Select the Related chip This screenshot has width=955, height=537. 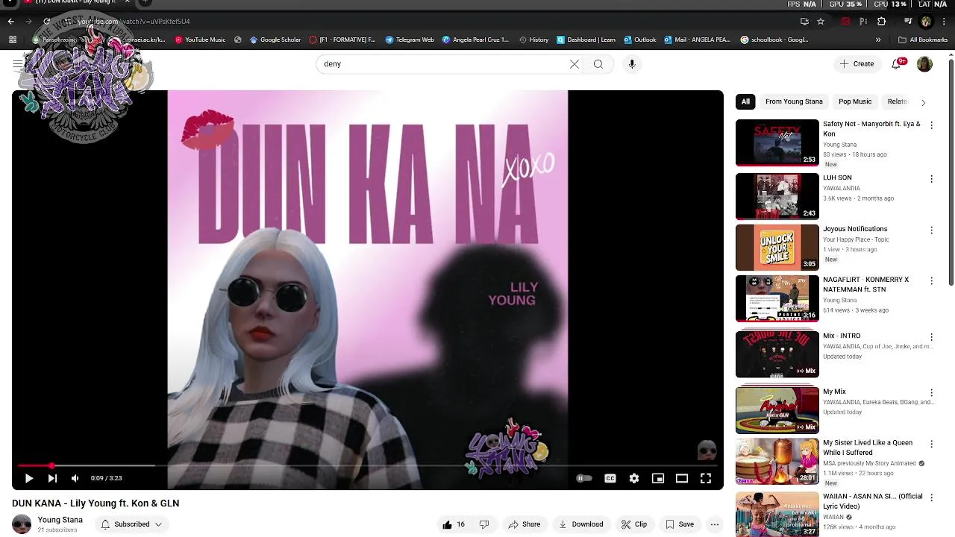(x=897, y=101)
